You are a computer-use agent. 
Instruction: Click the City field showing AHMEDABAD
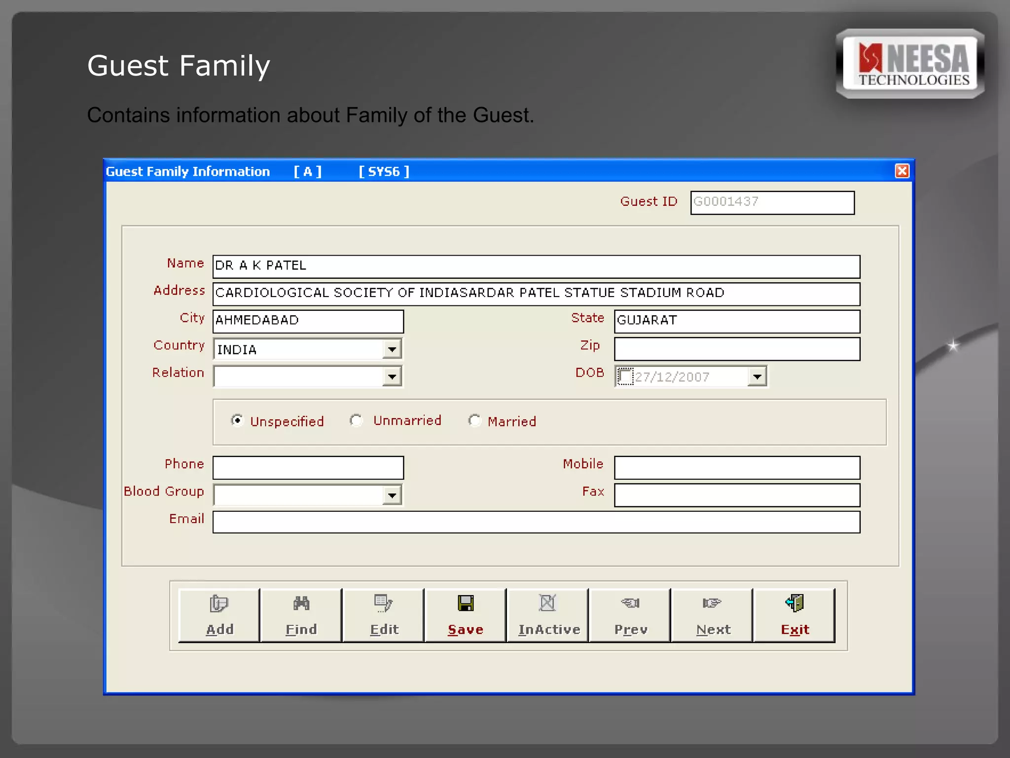(x=308, y=321)
